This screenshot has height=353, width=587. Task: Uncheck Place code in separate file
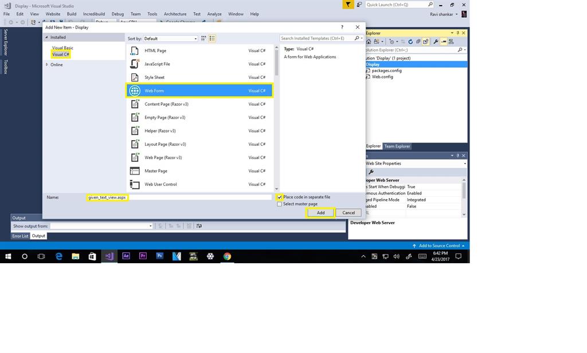pyautogui.click(x=279, y=197)
